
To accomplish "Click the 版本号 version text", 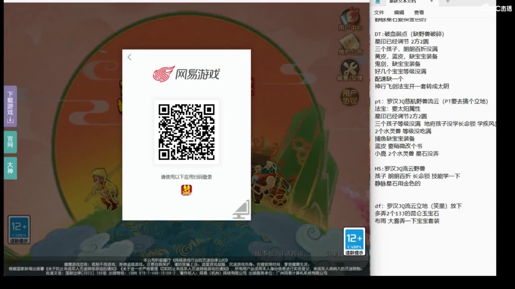I will (x=279, y=253).
